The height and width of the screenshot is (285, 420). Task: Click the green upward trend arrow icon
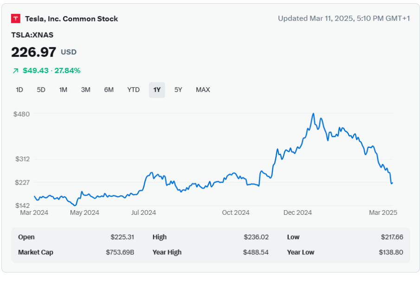pos(15,71)
